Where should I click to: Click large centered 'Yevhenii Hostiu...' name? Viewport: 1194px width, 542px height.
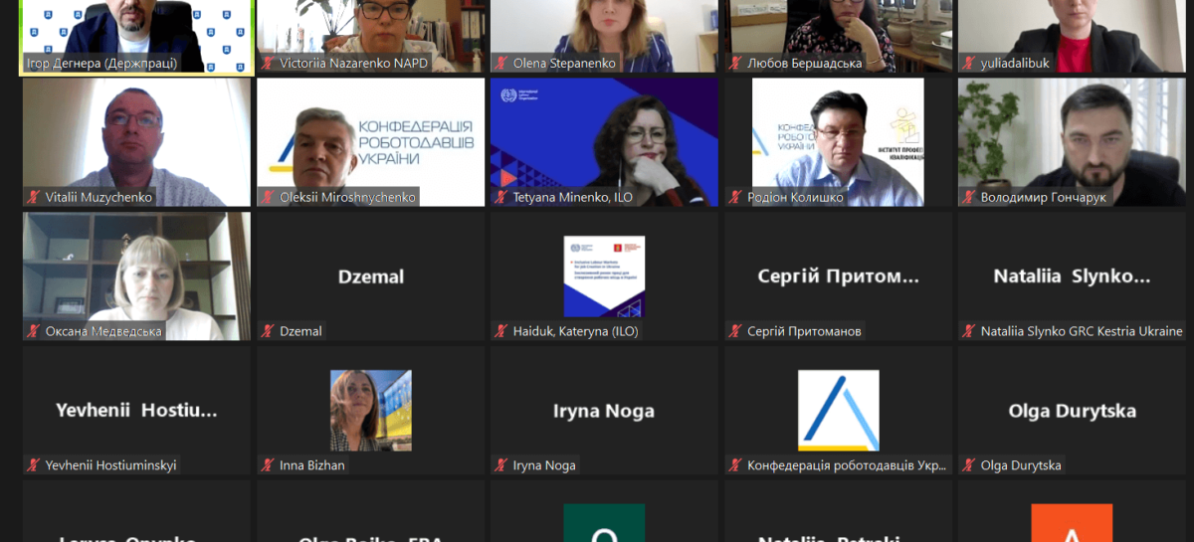[x=137, y=411]
